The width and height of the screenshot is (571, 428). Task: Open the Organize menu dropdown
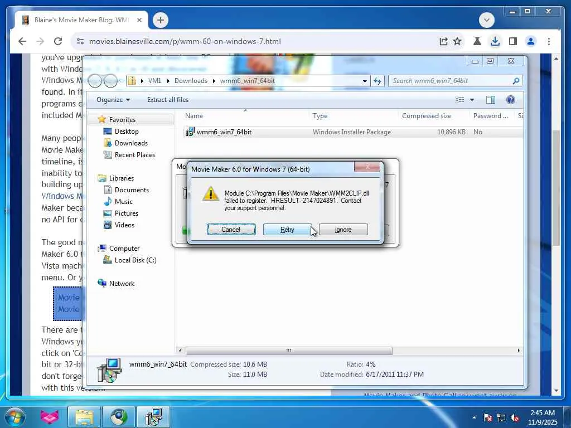click(x=113, y=100)
